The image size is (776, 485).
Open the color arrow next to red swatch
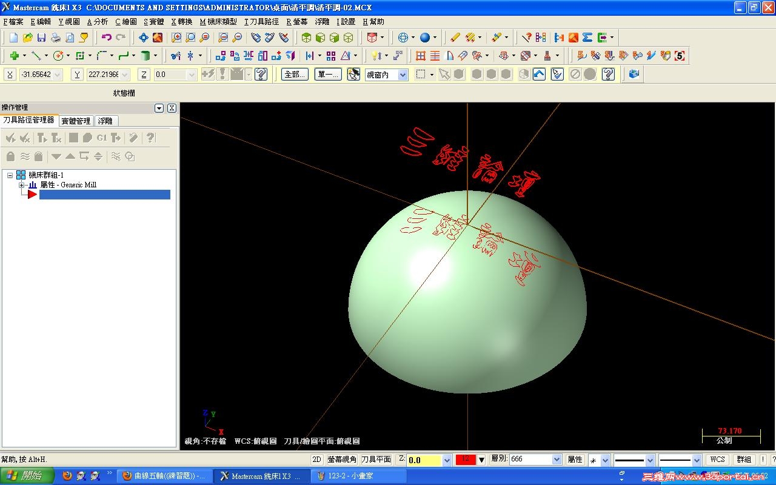pyautogui.click(x=482, y=460)
